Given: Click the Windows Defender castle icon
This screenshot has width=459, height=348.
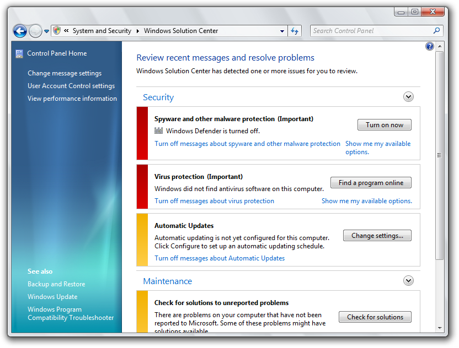Looking at the screenshot, I should (158, 130).
